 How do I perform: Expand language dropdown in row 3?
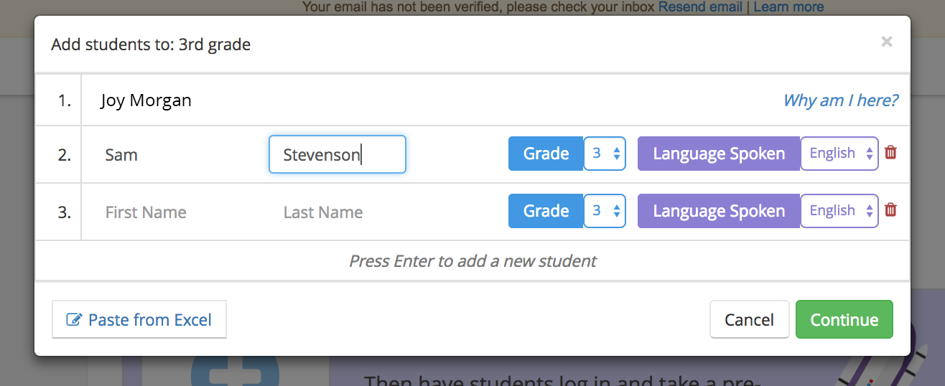pyautogui.click(x=839, y=211)
